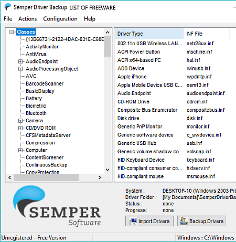Expand the CD/DVD ROM tree node
The image size is (236, 242).
click(x=20, y=128)
